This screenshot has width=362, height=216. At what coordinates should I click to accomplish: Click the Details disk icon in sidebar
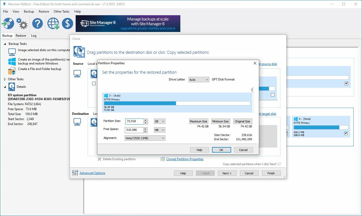(x=12, y=87)
